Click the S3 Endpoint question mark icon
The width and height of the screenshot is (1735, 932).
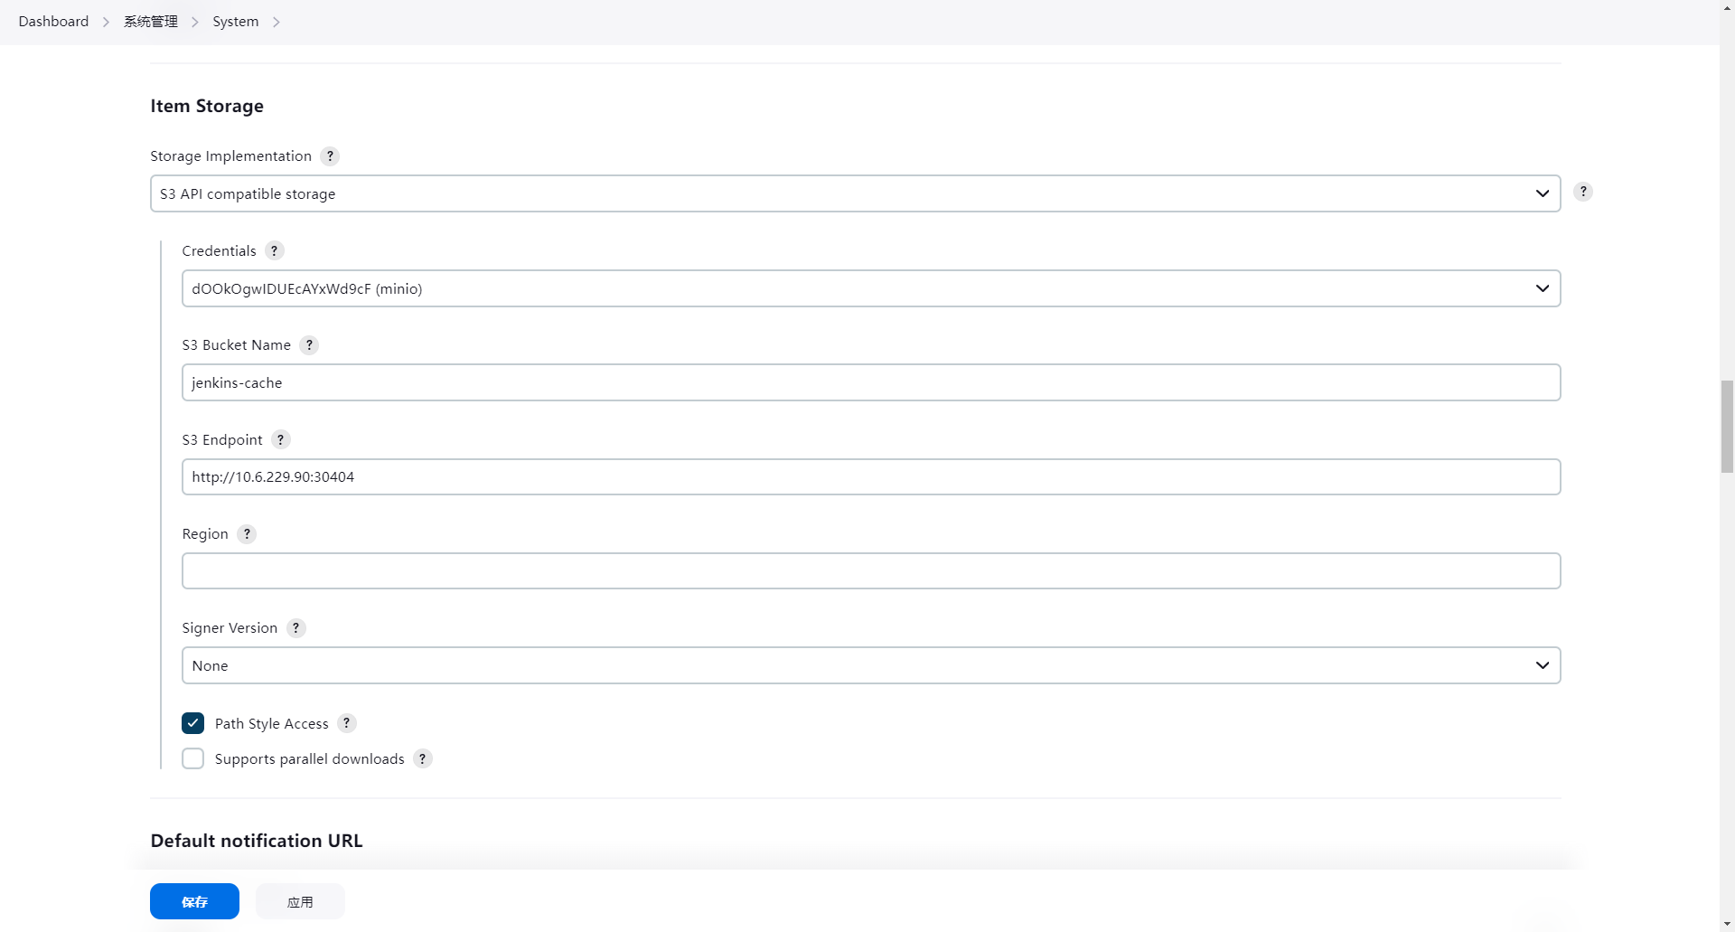[280, 439]
